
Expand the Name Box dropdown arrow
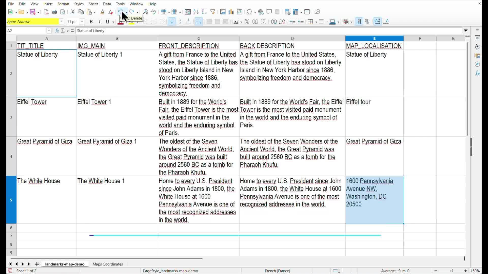[49, 31]
